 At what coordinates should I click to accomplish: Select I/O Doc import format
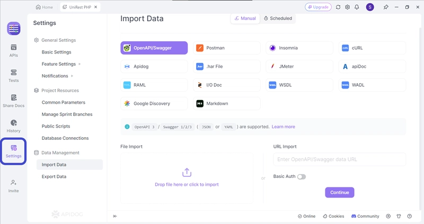227,85
